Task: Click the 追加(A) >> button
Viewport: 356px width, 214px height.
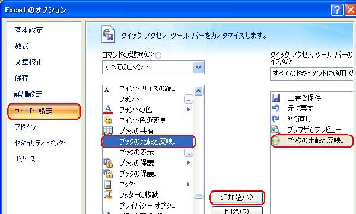Action: coord(237,197)
